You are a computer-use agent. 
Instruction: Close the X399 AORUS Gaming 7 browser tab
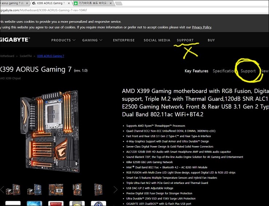pos(69,3)
